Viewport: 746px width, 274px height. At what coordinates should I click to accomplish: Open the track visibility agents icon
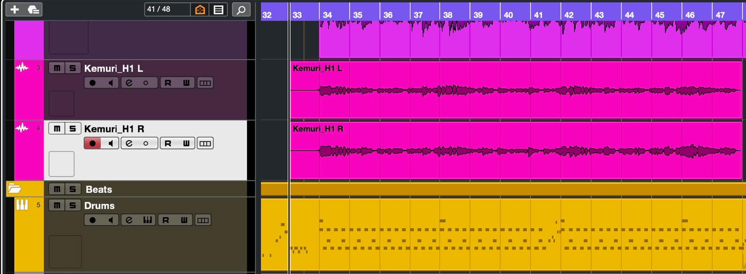pyautogui.click(x=200, y=10)
